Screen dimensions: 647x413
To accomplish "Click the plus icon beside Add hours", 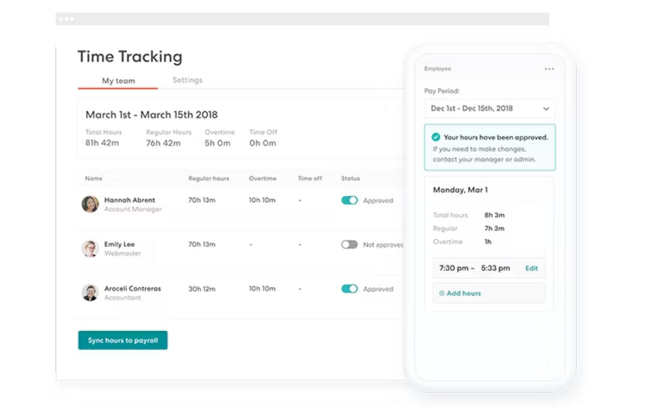I will 442,294.
